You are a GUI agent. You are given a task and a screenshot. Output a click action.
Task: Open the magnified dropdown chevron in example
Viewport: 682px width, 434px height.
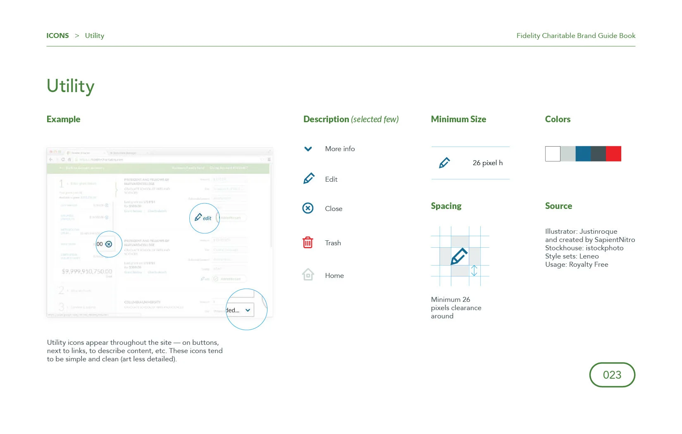click(248, 310)
